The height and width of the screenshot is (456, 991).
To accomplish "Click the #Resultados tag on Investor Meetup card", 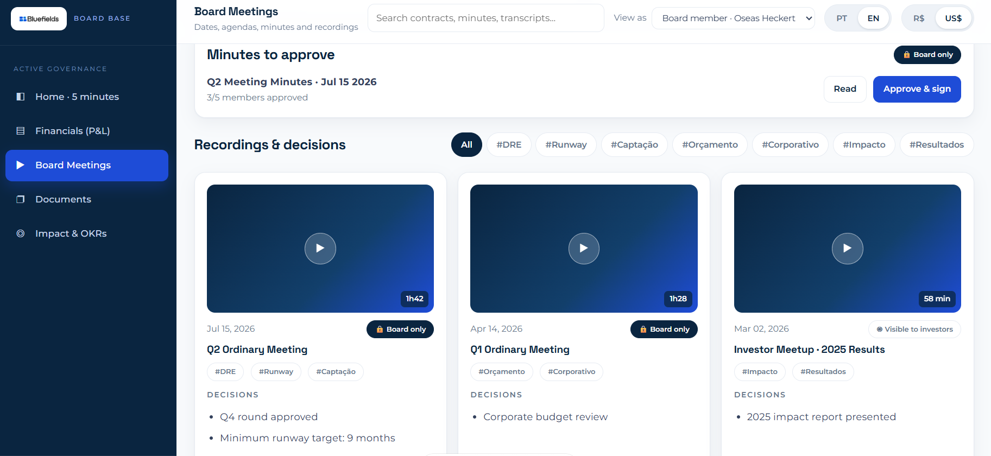I will click(823, 372).
